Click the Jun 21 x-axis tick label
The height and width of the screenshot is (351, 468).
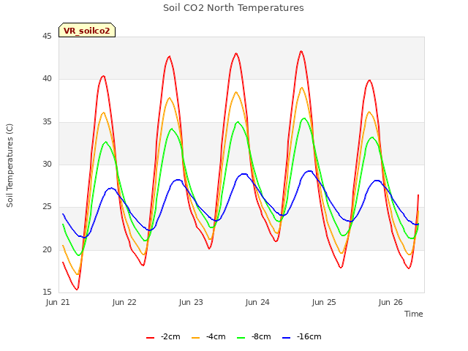58,302
